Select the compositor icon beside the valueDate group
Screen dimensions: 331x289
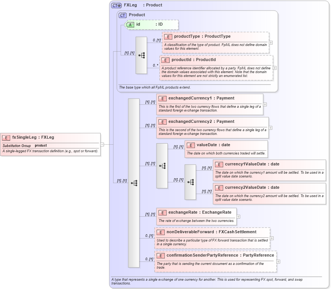162,165
